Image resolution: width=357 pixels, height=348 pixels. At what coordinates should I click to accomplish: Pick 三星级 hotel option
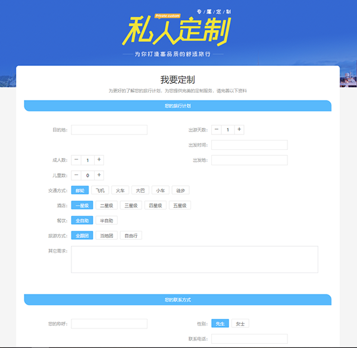[131, 205]
